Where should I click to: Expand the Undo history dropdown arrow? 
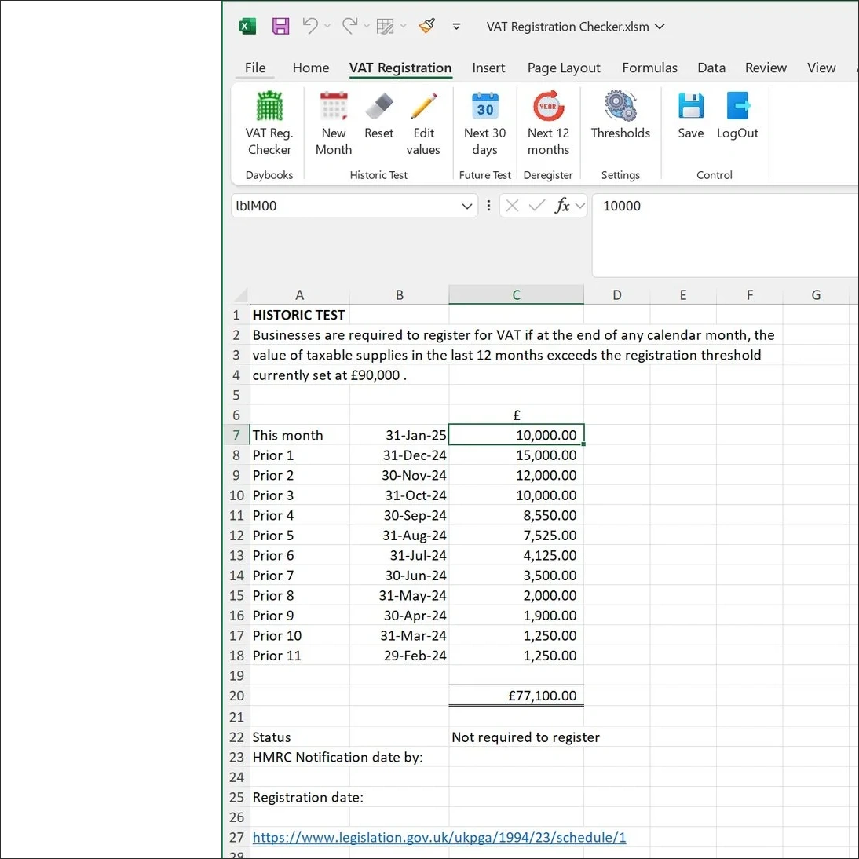coord(327,26)
